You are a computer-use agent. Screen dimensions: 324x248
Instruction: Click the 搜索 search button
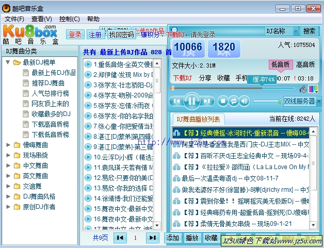309,31
